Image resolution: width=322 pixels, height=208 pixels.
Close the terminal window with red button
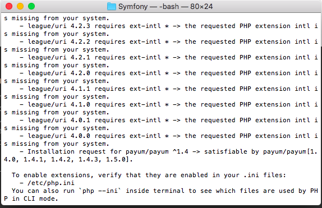click(x=9, y=6)
